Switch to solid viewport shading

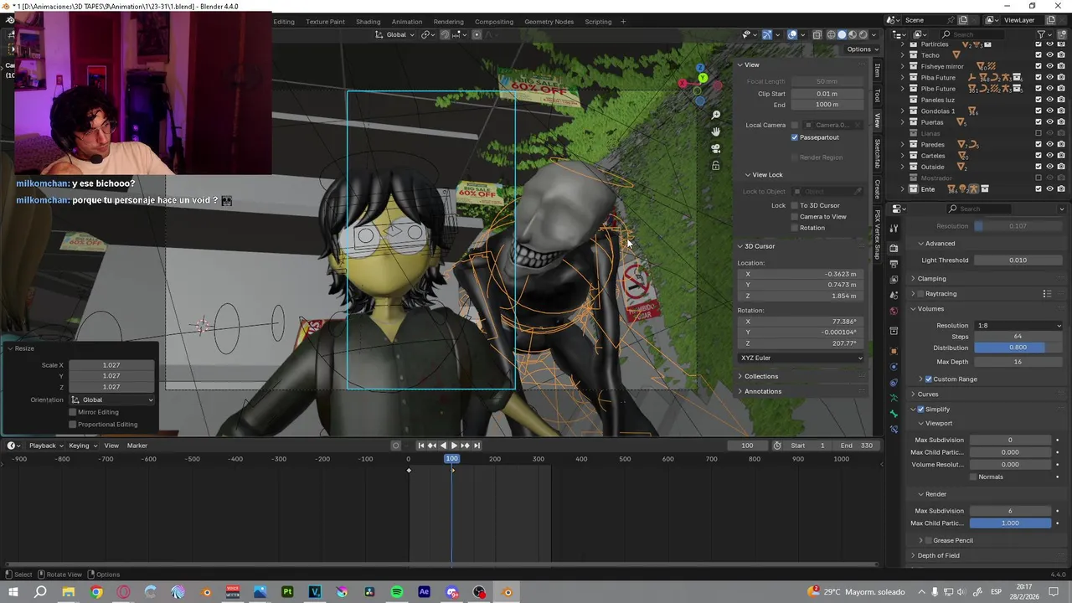(843, 35)
